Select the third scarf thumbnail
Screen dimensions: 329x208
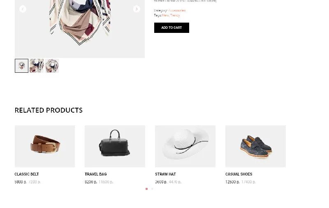click(52, 66)
